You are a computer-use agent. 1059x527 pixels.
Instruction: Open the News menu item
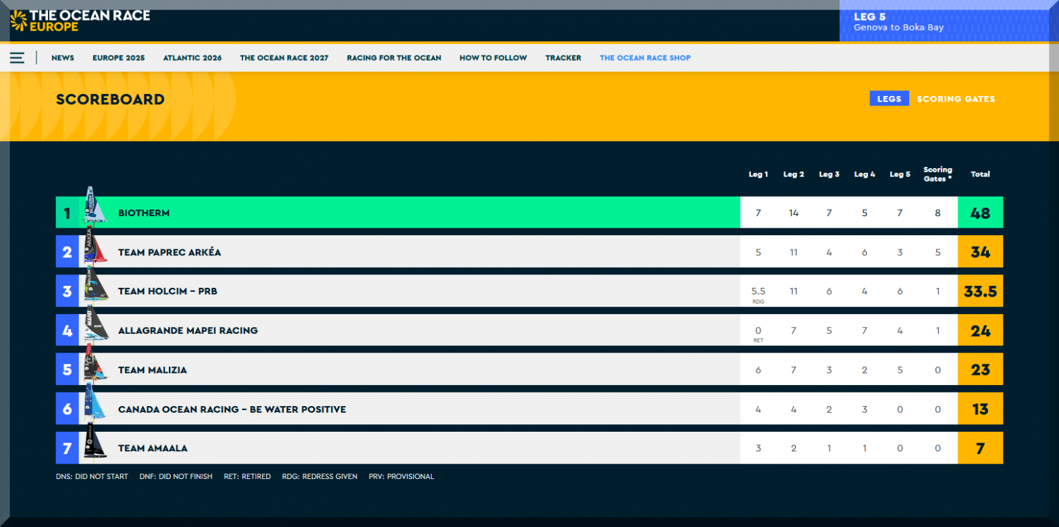63,58
